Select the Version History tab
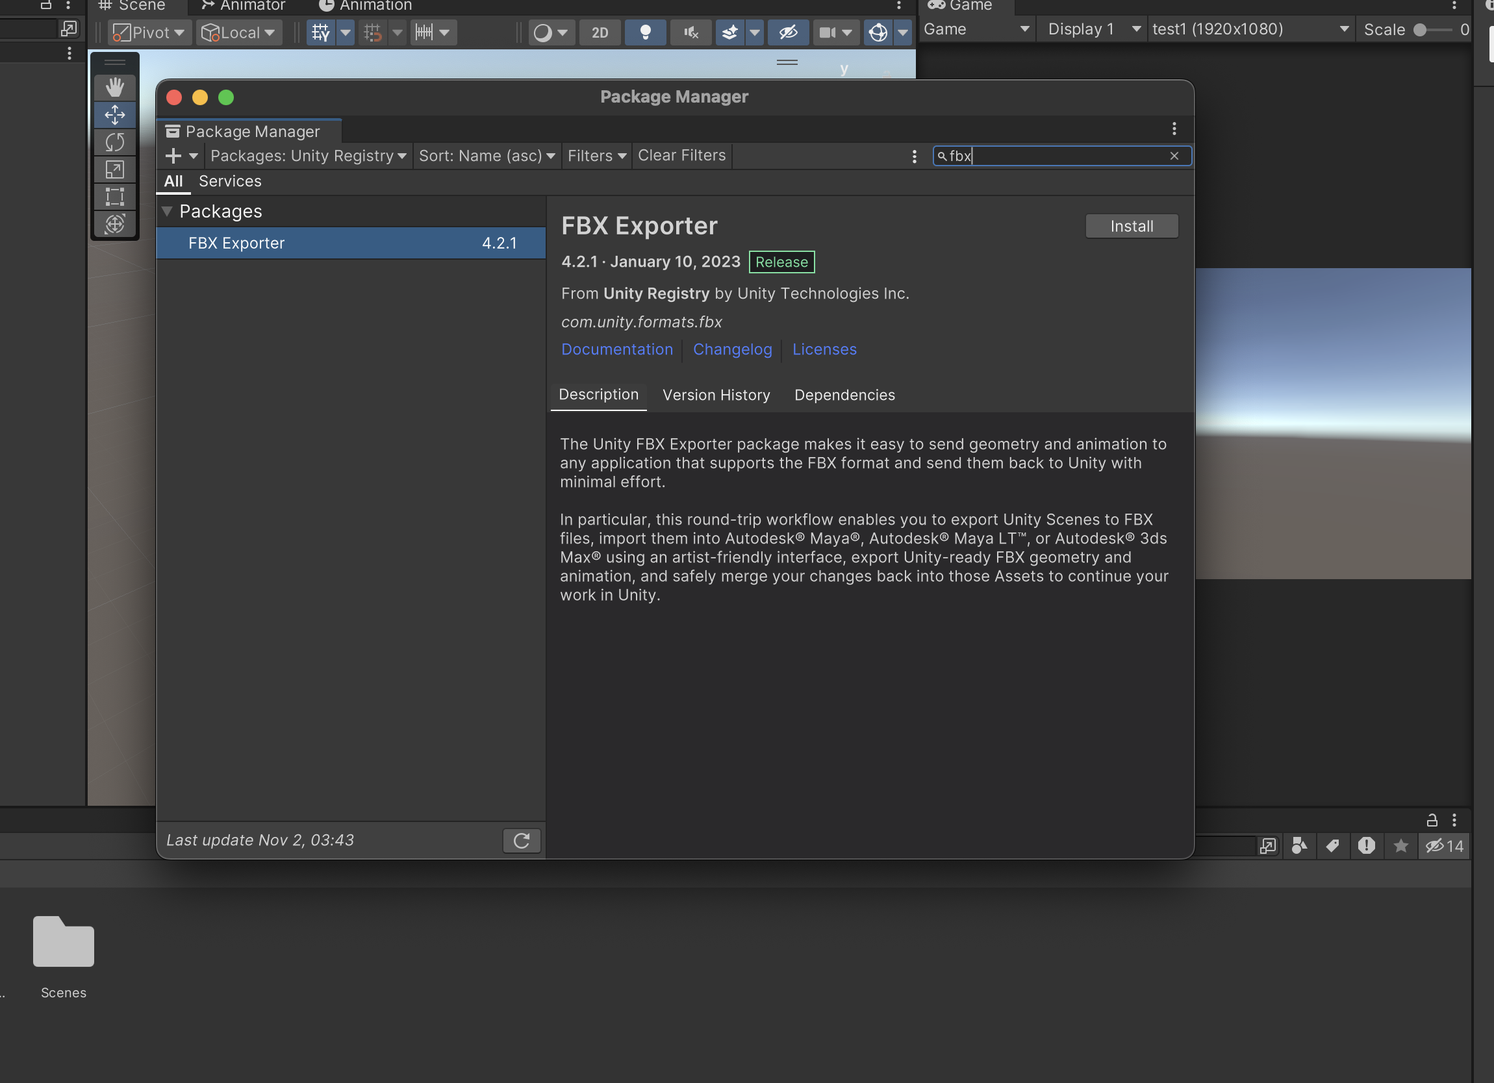The height and width of the screenshot is (1083, 1494). (x=716, y=395)
